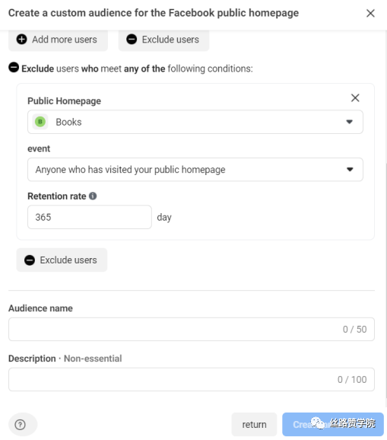Click the green Books page avatar

pos(40,122)
